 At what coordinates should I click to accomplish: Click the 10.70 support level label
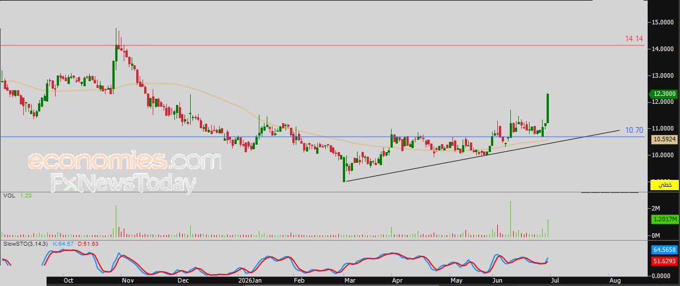[633, 130]
